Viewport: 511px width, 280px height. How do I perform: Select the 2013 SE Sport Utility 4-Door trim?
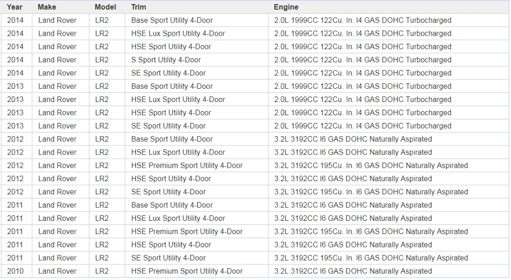click(x=168, y=126)
